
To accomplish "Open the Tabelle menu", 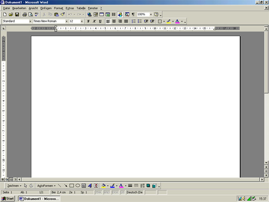I will click(x=81, y=8).
